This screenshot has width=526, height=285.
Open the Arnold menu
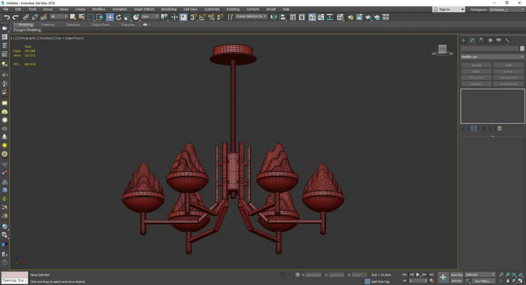point(271,9)
